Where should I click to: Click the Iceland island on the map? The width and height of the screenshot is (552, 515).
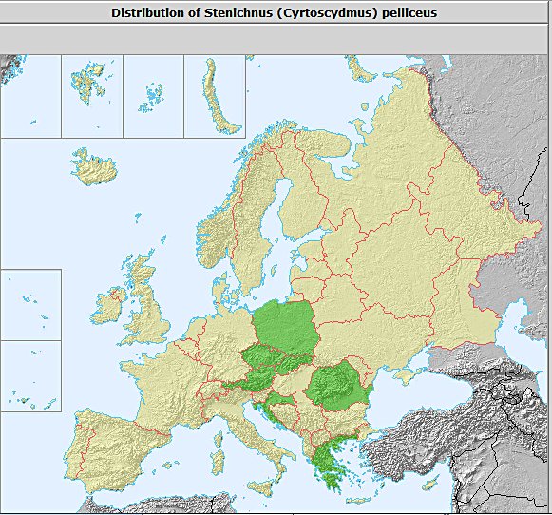93,166
